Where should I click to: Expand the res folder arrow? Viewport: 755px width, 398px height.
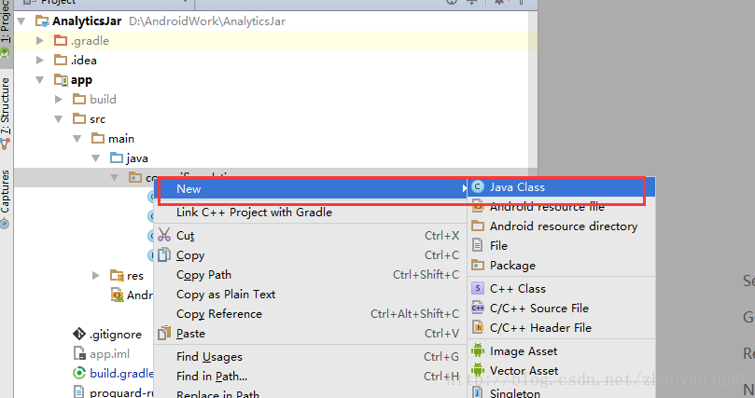pyautogui.click(x=96, y=275)
